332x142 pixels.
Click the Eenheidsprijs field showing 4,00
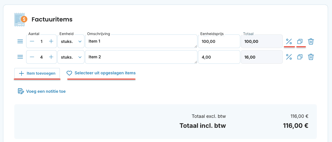click(219, 57)
